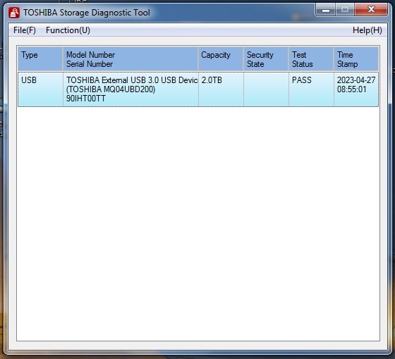Open the Help(H) menu
This screenshot has height=359, width=395.
click(367, 30)
